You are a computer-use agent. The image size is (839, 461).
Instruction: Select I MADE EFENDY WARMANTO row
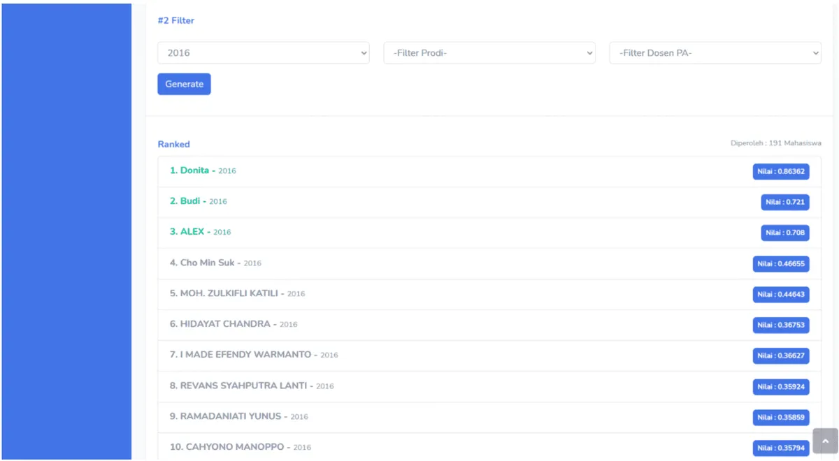point(489,356)
